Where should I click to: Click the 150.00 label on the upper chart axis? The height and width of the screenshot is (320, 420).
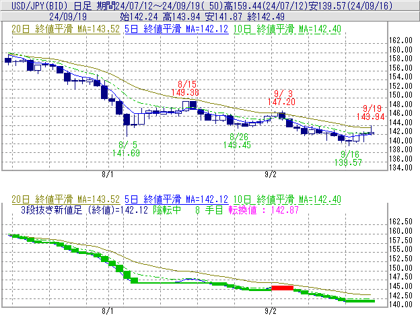400,95
